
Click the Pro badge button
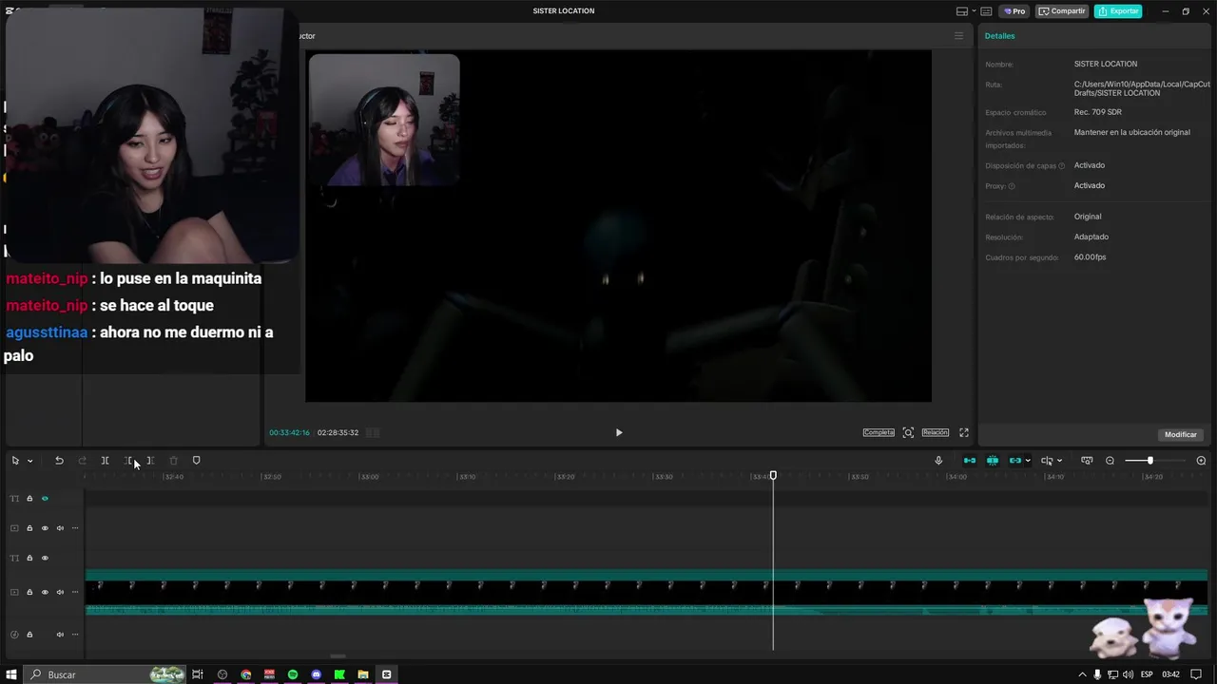(1014, 11)
